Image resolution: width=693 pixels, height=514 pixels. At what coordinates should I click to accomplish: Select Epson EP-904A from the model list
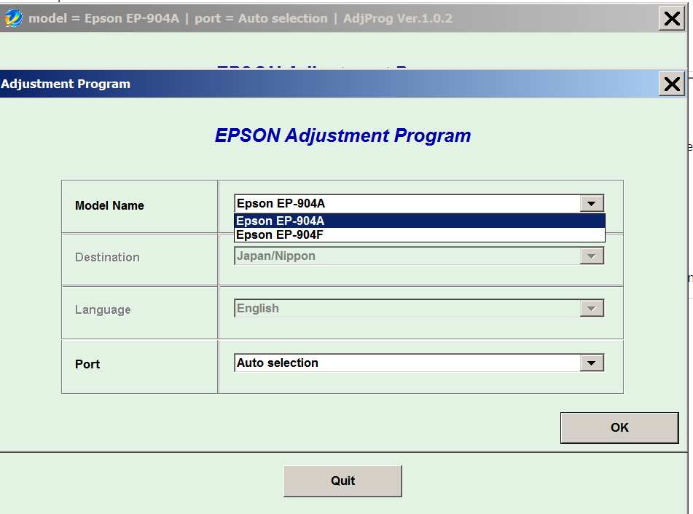pos(420,221)
